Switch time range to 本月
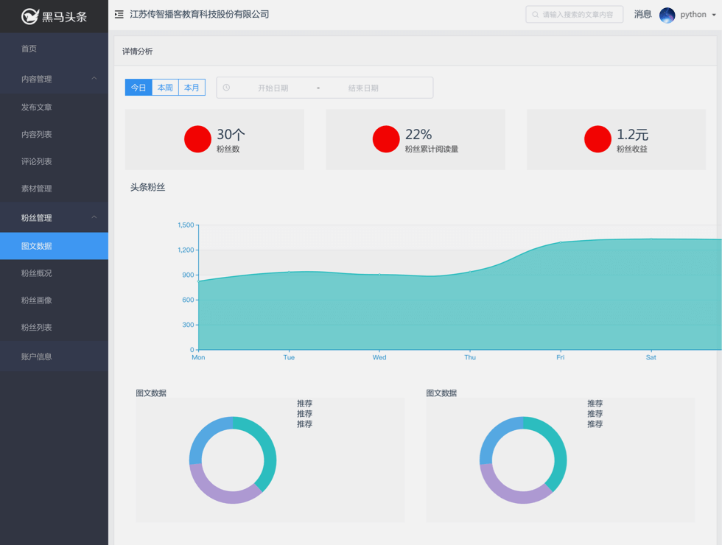 (x=192, y=88)
